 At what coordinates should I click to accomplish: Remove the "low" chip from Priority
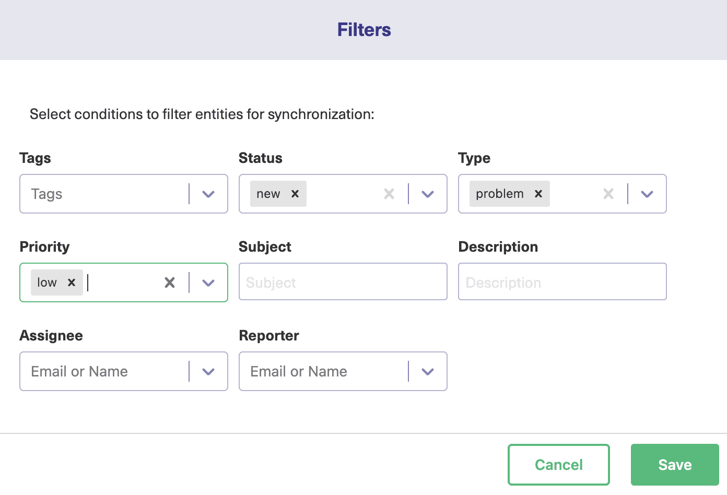point(72,282)
